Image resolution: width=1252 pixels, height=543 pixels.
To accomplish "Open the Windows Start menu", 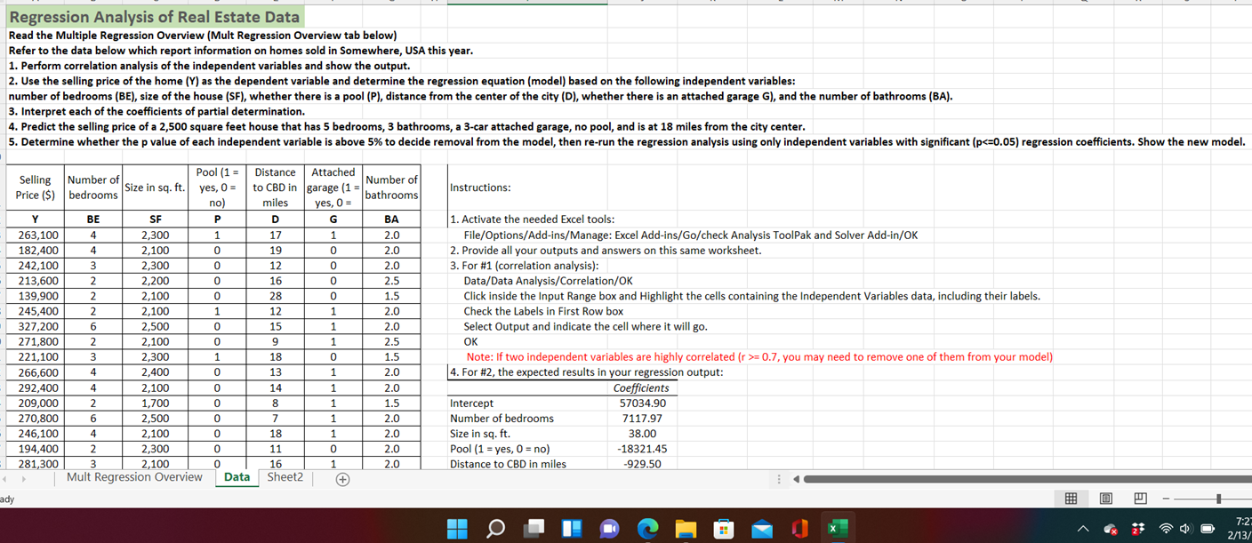I will (456, 529).
